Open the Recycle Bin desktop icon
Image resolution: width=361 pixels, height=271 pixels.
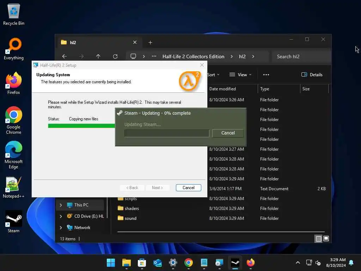click(x=14, y=14)
